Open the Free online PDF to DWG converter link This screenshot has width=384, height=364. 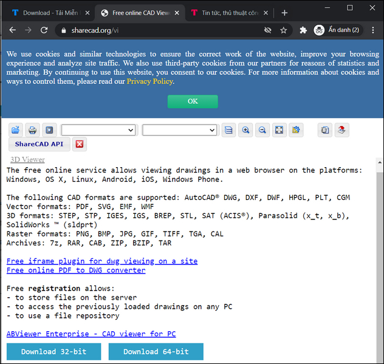point(76,270)
